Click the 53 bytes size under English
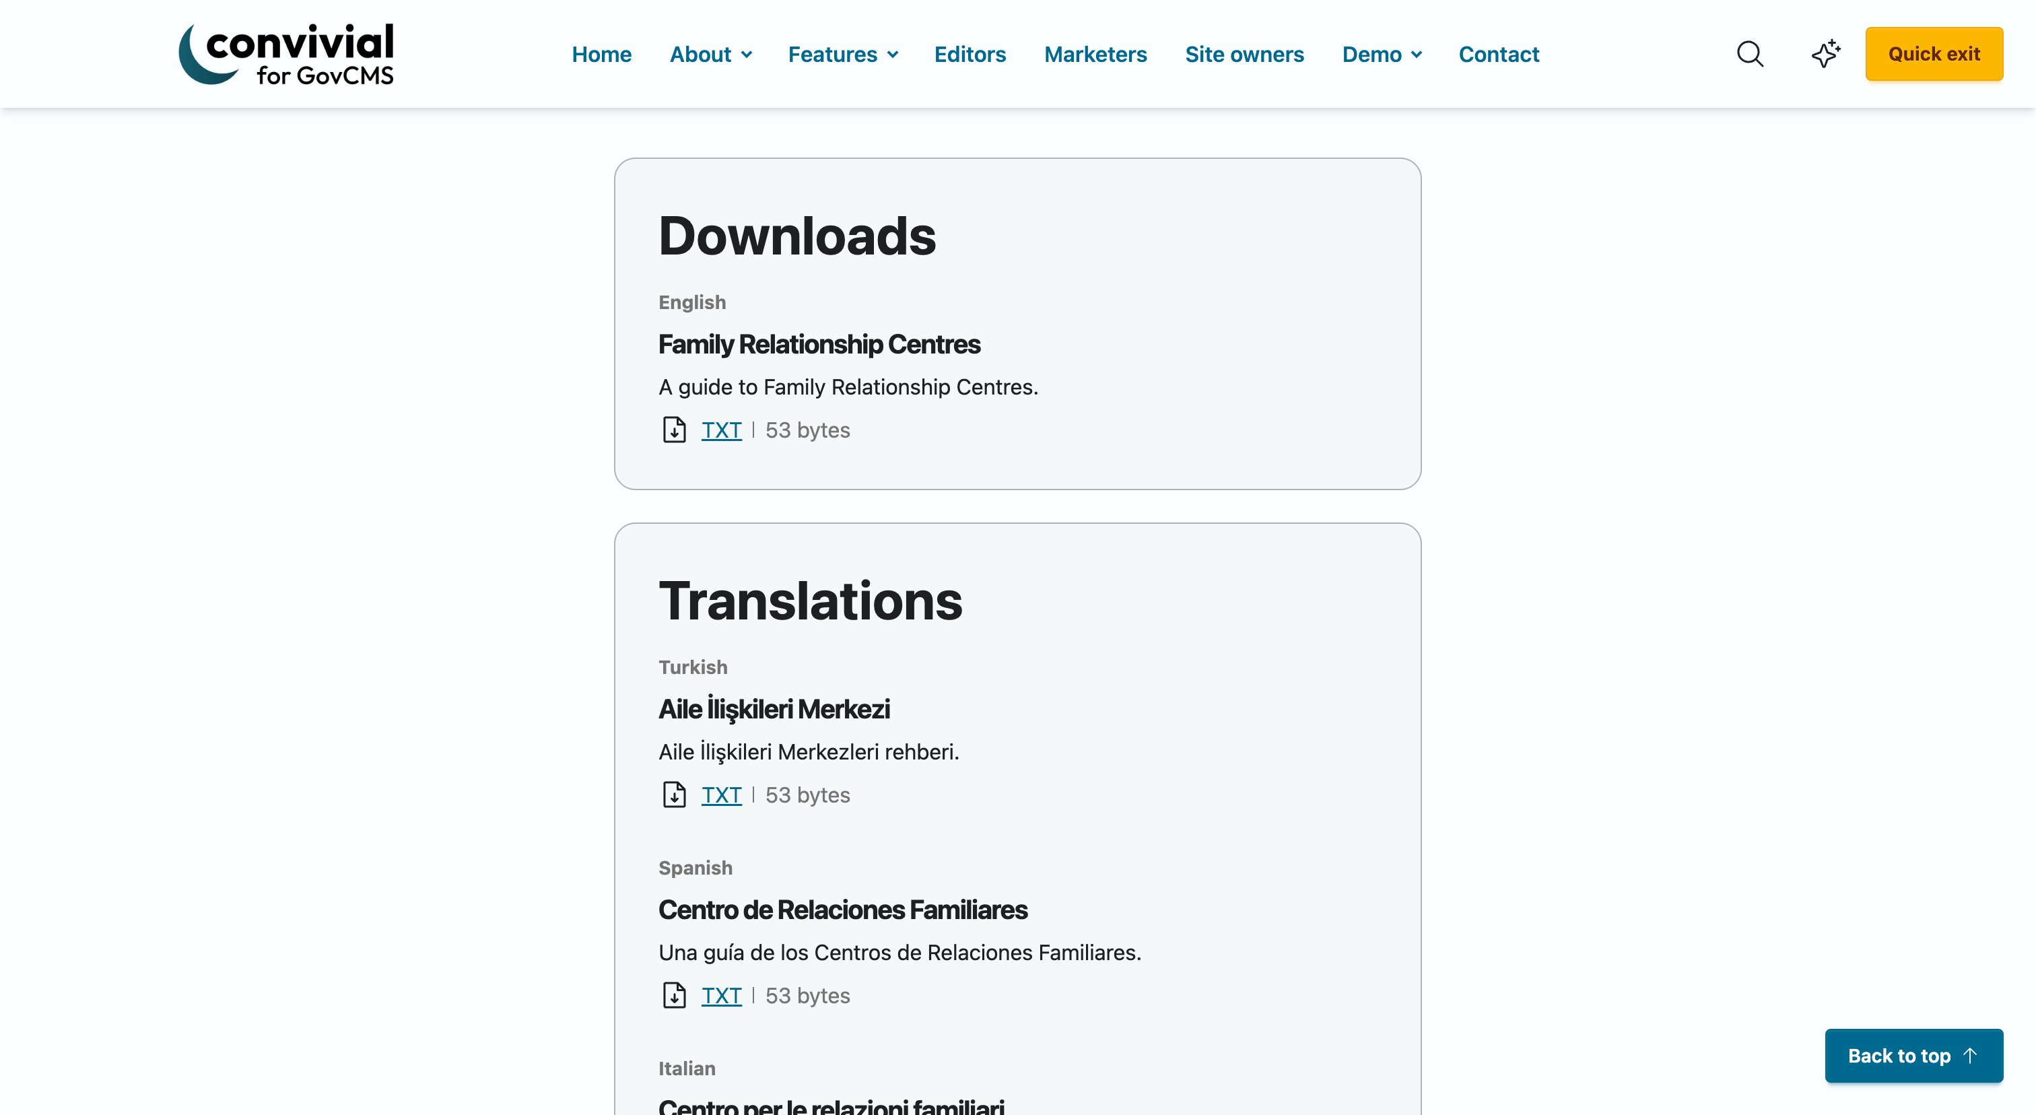The image size is (2036, 1115). (807, 430)
